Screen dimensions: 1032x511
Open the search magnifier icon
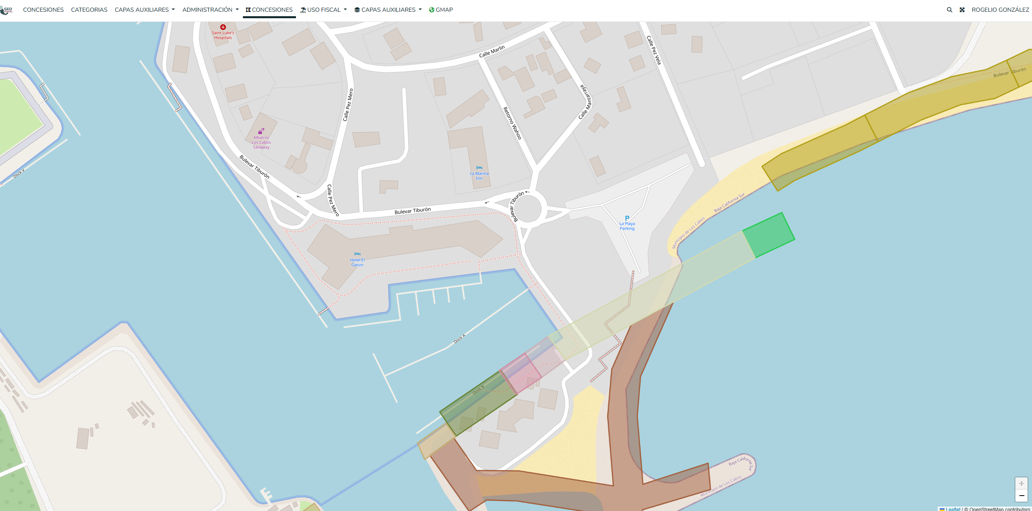tap(949, 10)
